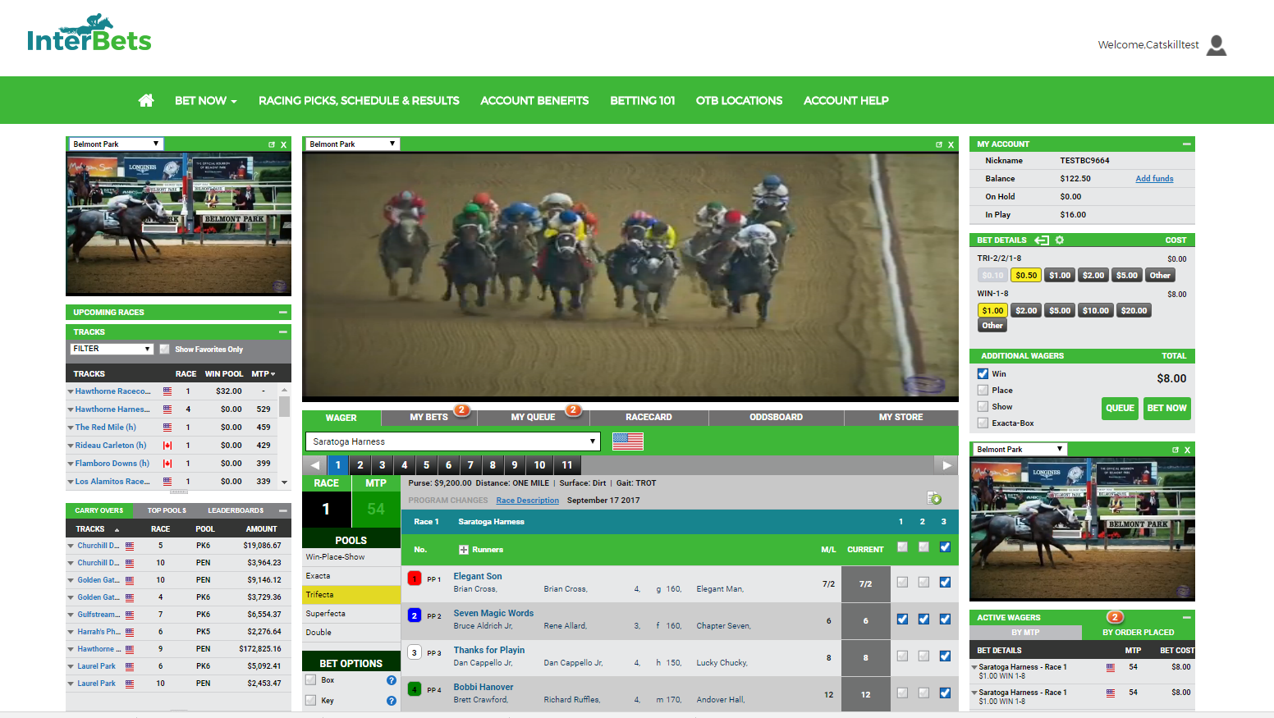
Task: Pop out the main Belmont Park video
Action: pos(939,144)
